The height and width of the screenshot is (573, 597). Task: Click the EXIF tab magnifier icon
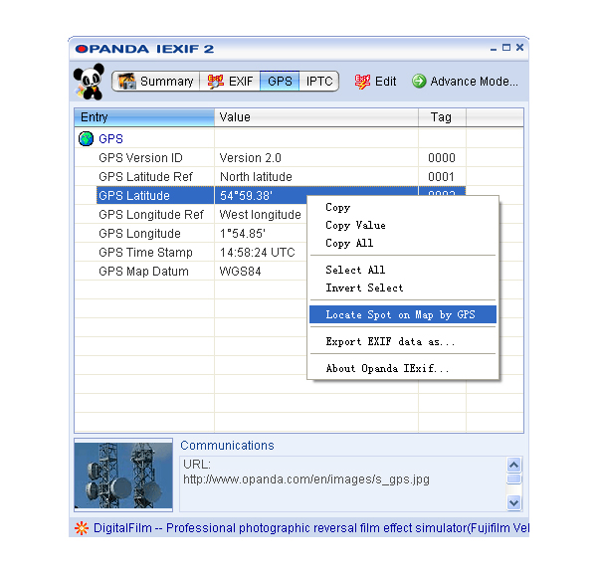215,82
